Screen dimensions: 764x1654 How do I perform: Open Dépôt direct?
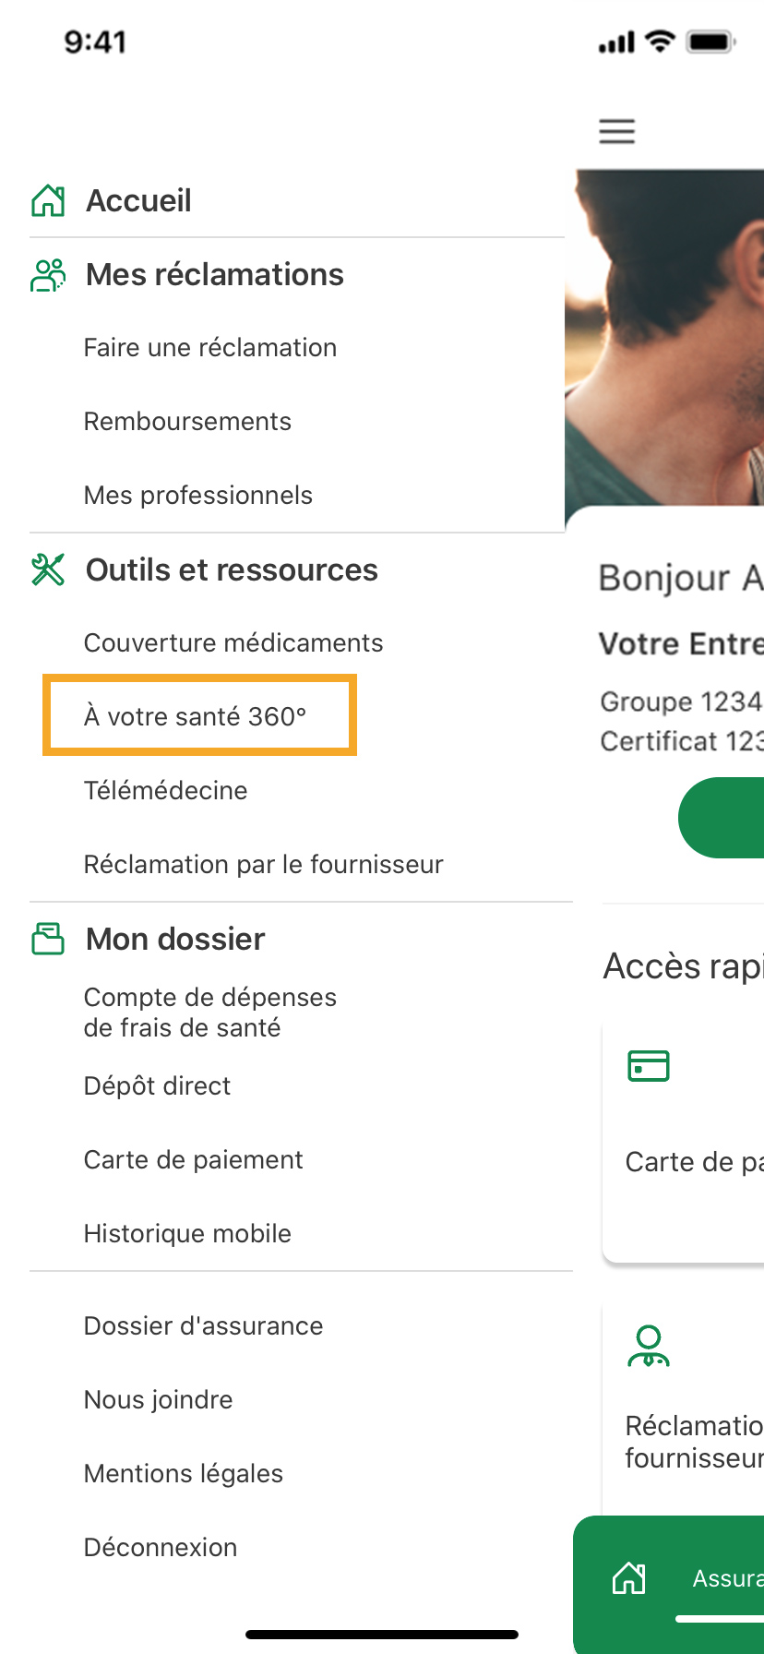click(158, 1086)
